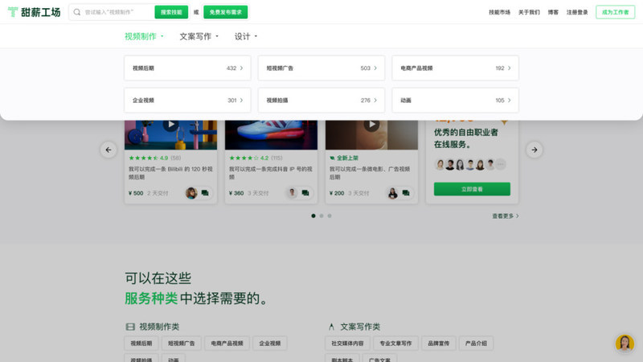Screen dimensions: 643x362
Task: Focus the skill search input field
Action: (117, 12)
